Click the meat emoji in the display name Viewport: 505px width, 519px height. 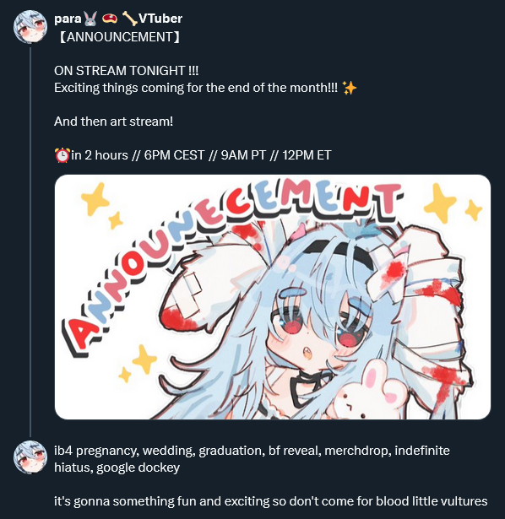[x=110, y=19]
